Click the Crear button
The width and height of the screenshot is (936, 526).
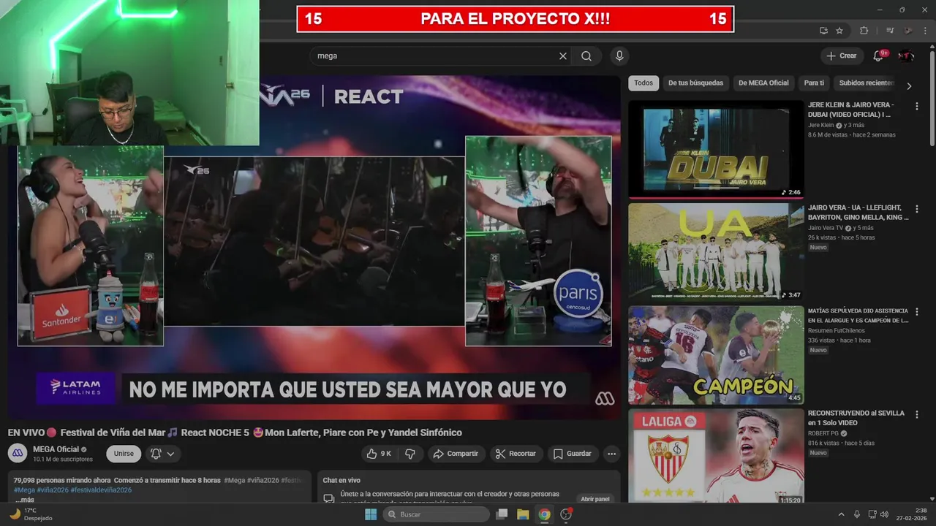pyautogui.click(x=842, y=56)
